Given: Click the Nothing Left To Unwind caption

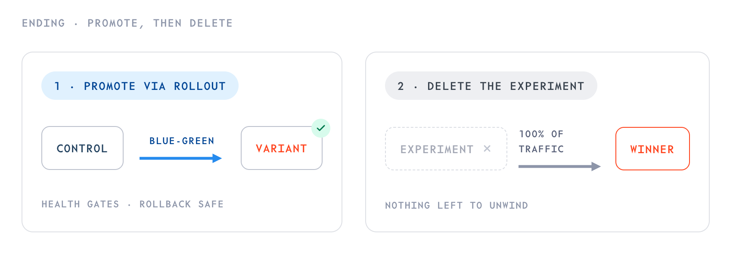Looking at the screenshot, I should (457, 206).
